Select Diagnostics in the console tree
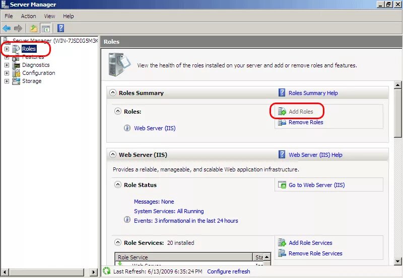Screen dimensions: 403x278 pyautogui.click(x=36, y=65)
